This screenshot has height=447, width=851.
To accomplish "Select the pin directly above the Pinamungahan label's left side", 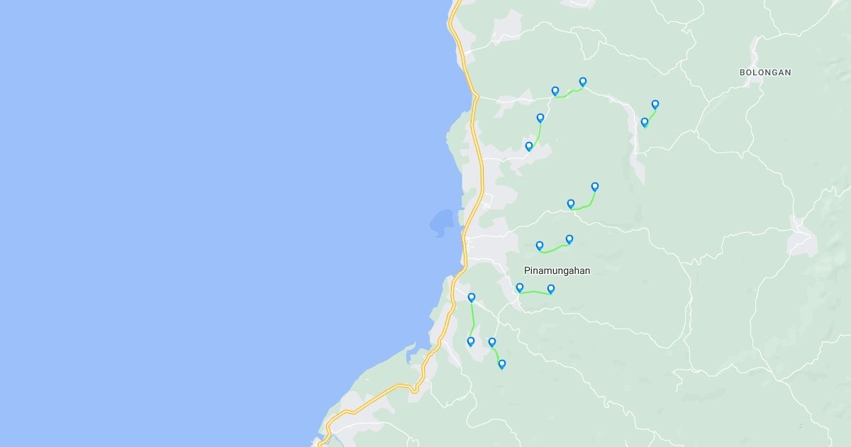I will [540, 245].
